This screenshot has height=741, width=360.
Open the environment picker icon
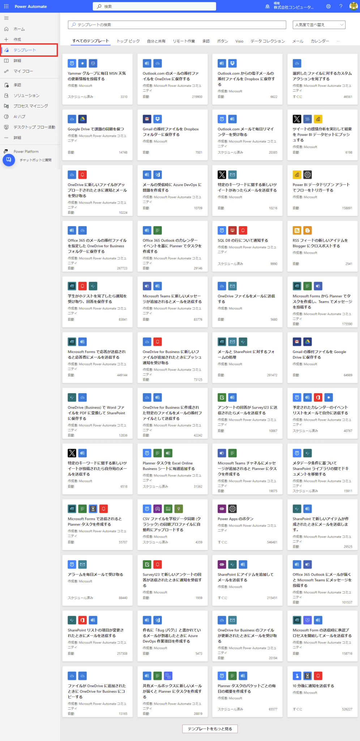(267, 7)
